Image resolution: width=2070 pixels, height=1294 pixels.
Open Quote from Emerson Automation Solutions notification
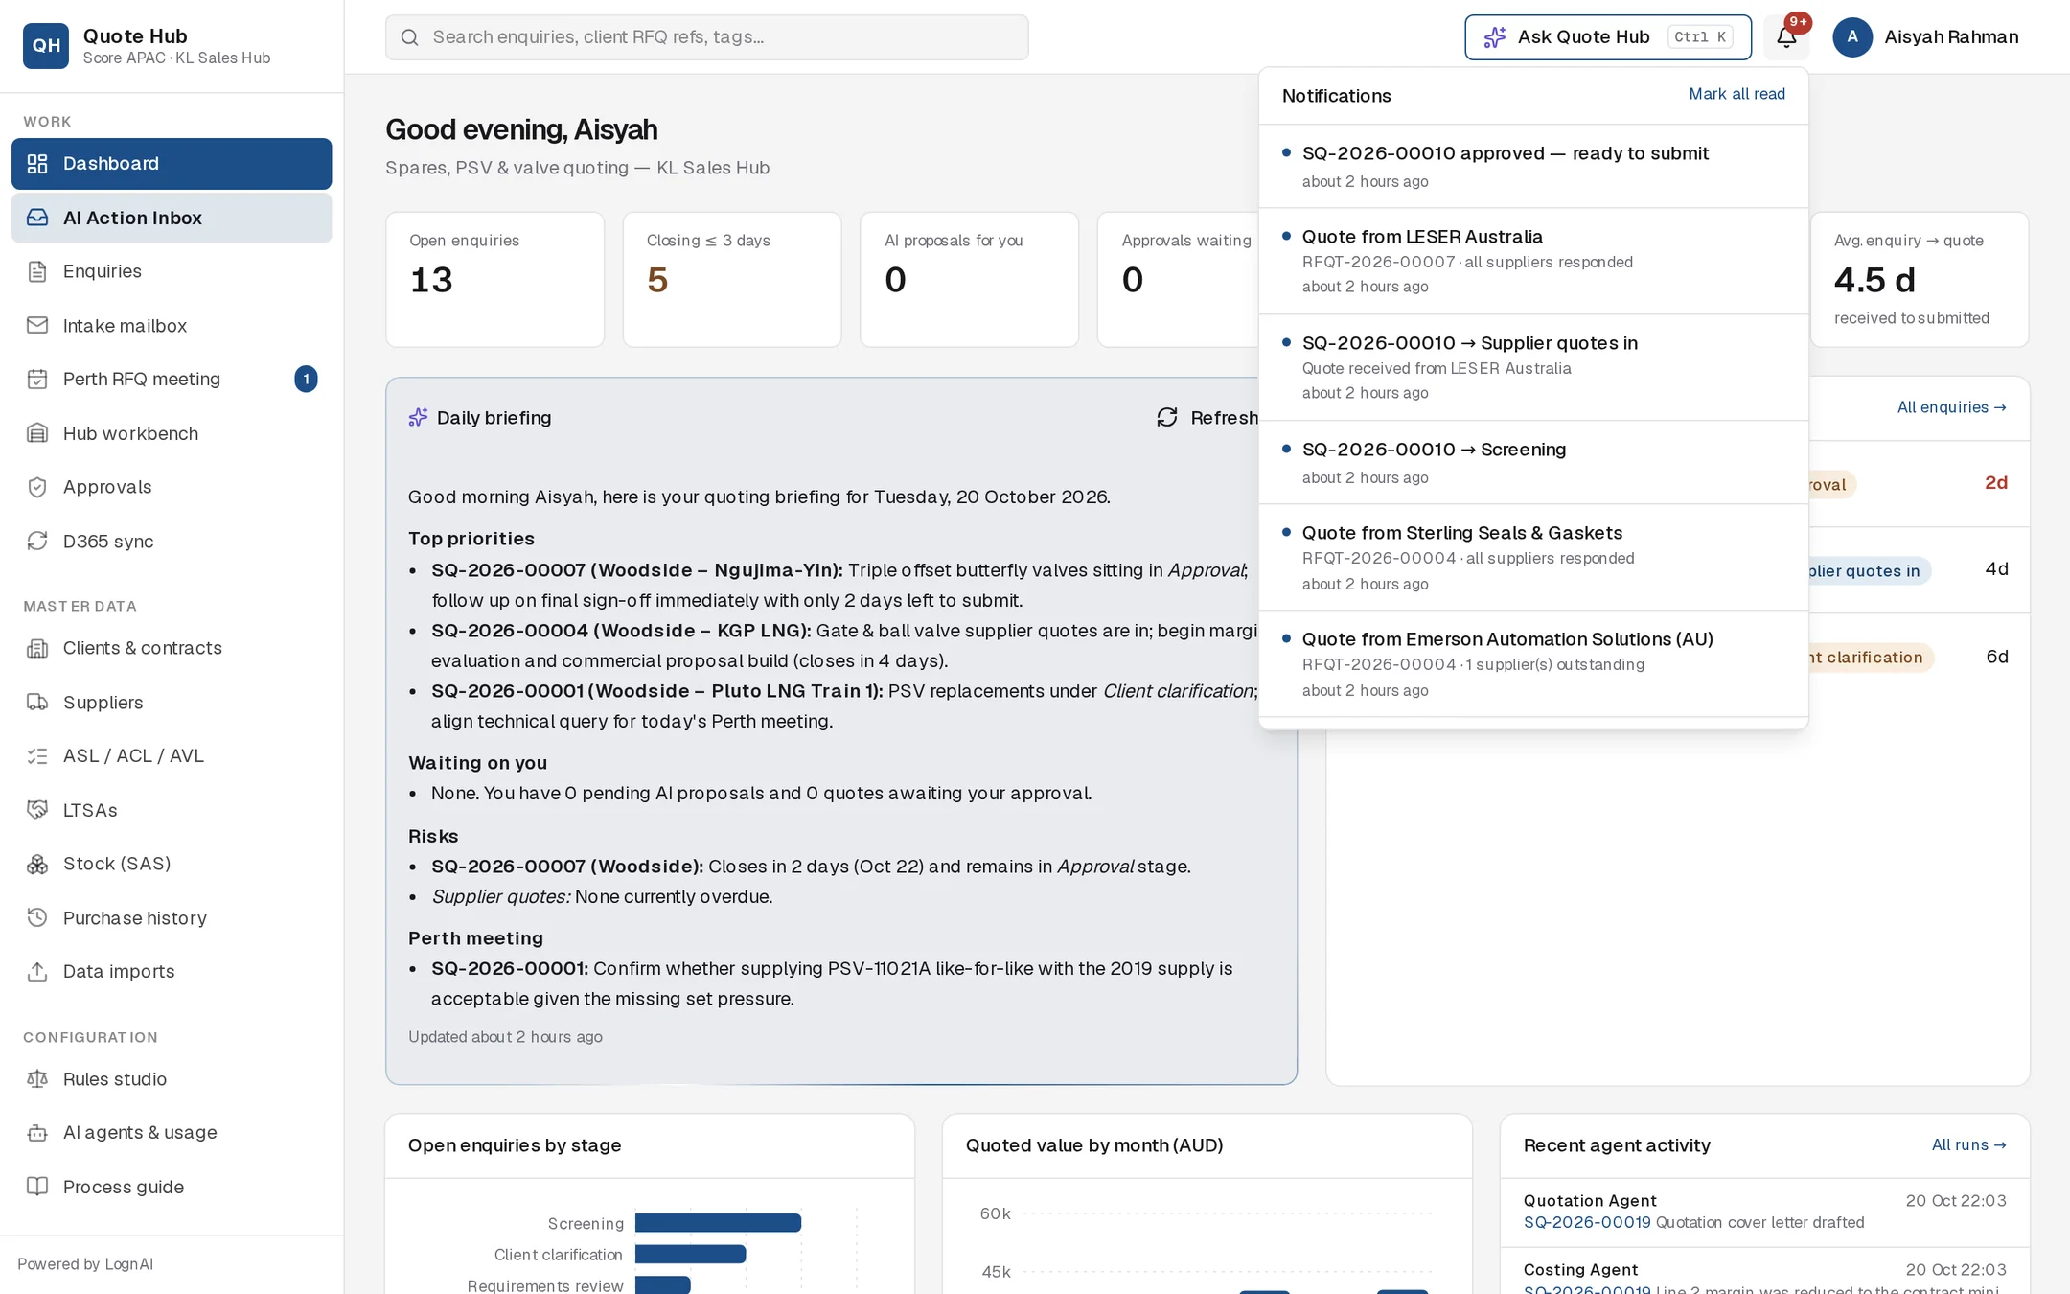pos(1533,664)
